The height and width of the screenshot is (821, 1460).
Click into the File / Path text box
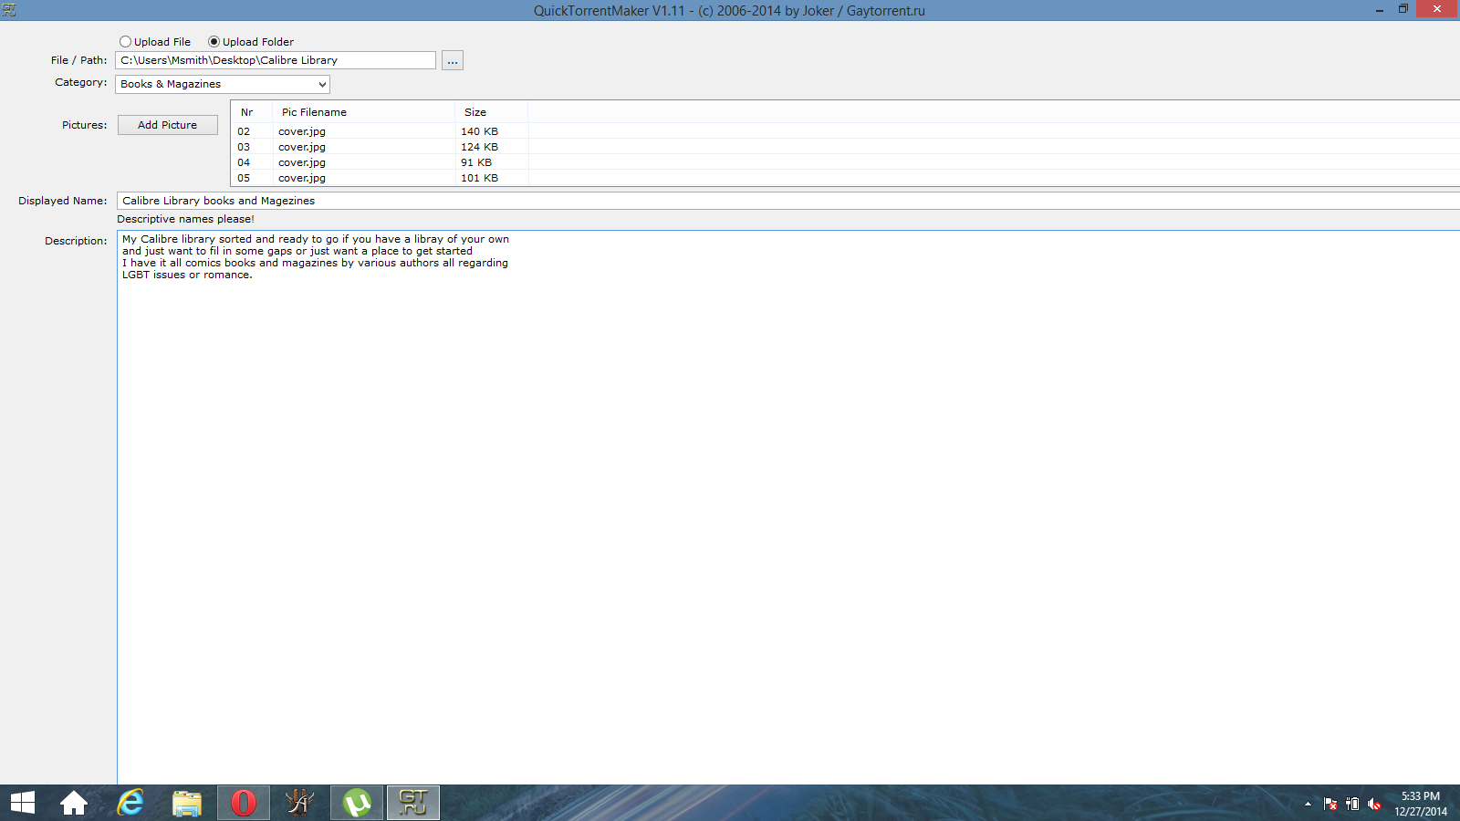[x=276, y=60]
